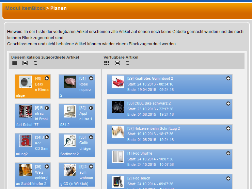Click arrow on Holzeisenbahn Schriftzug 2 row
The width and height of the screenshot is (252, 189).
point(228,128)
